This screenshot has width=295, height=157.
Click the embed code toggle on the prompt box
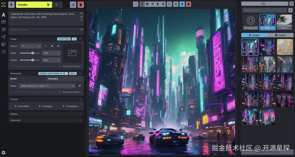tap(81, 13)
